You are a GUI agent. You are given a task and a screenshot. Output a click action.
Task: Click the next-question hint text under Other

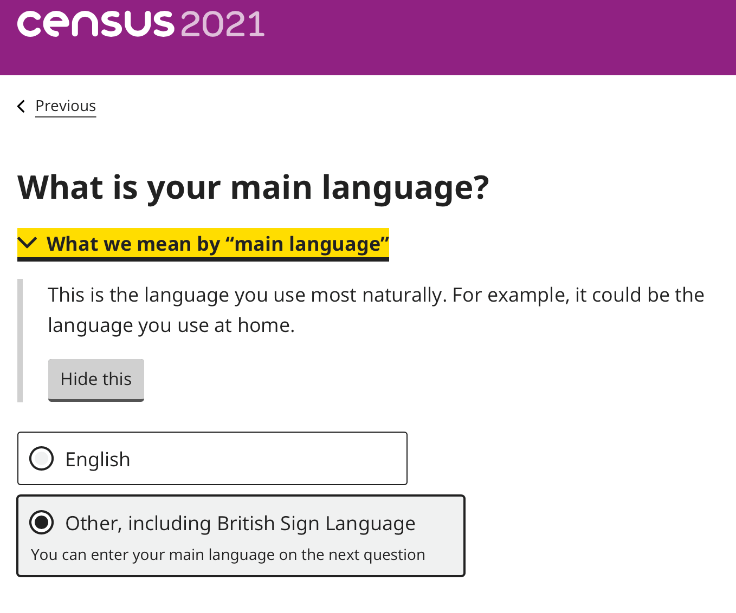[228, 555]
